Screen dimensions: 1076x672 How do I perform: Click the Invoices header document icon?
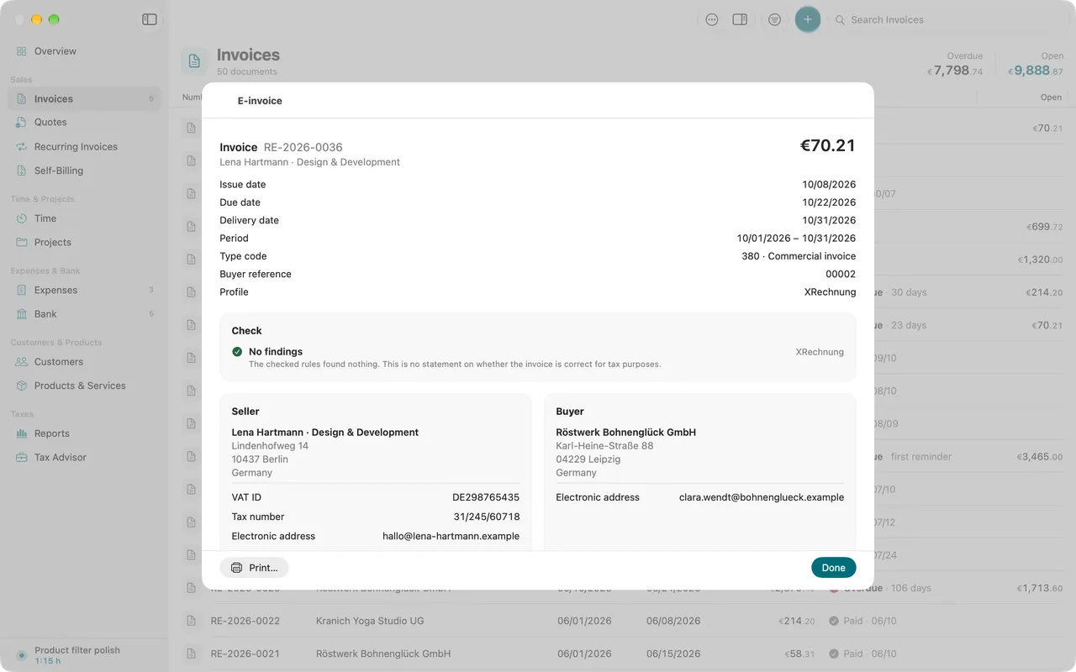(194, 61)
